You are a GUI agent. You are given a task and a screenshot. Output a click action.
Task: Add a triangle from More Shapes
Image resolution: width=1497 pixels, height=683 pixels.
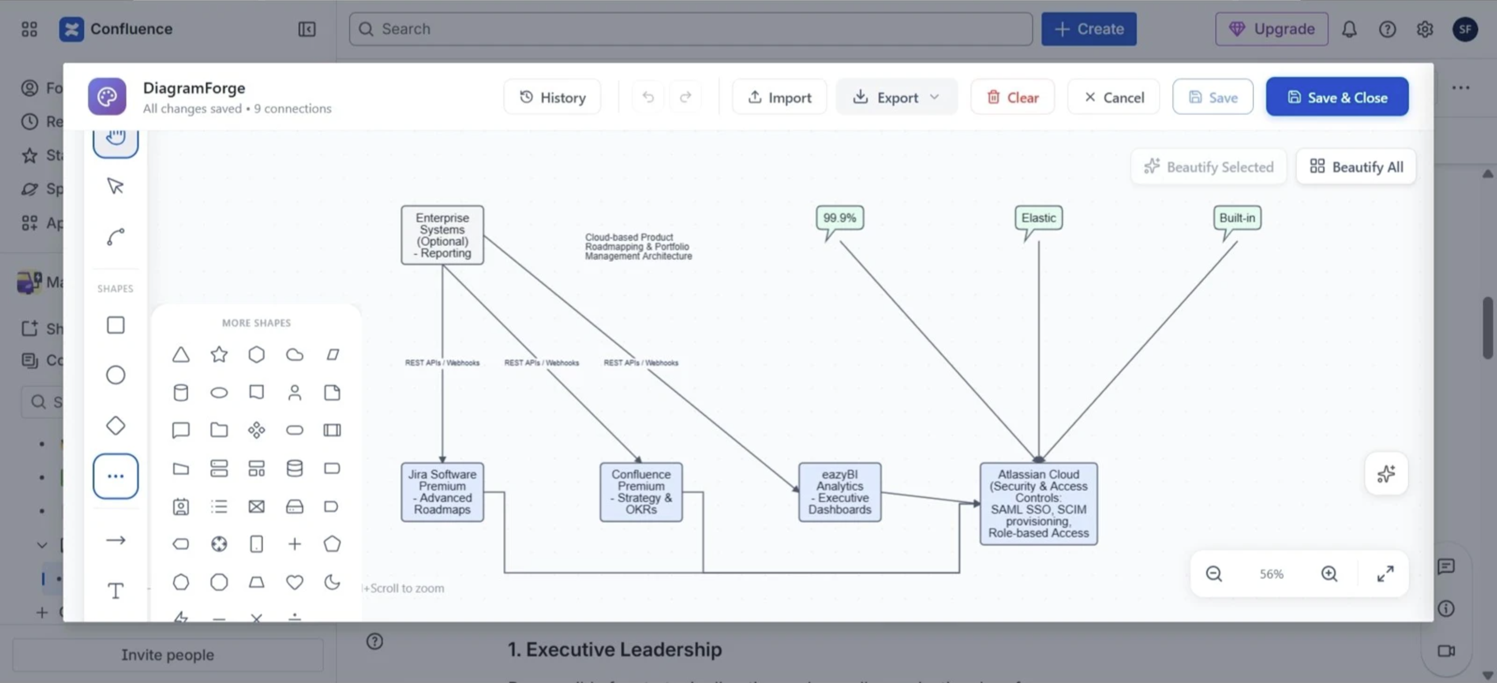pyautogui.click(x=181, y=355)
